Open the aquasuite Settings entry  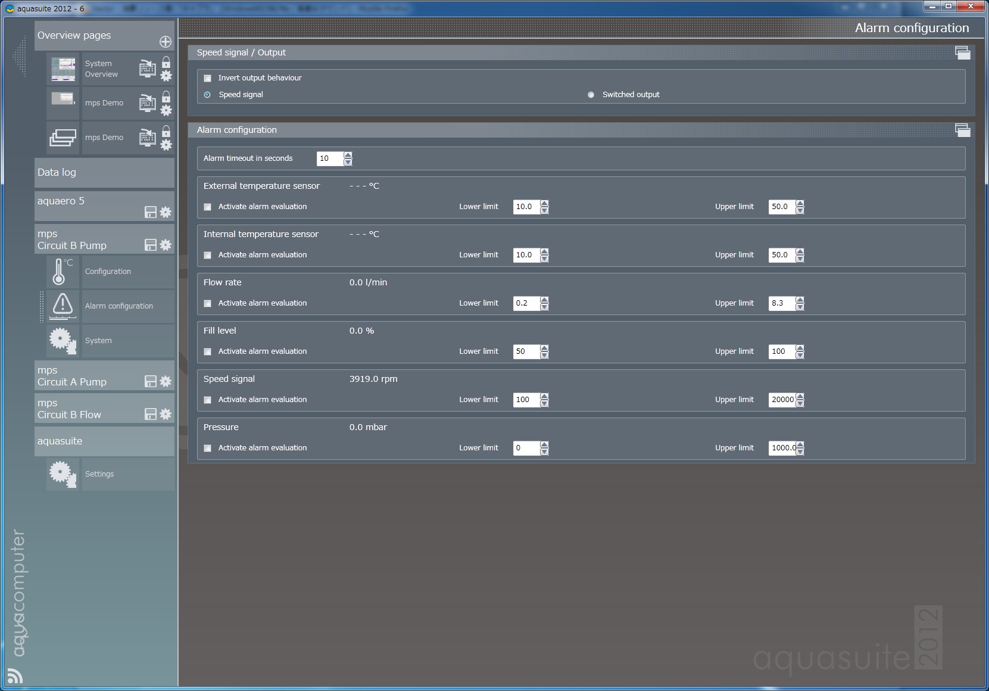[x=127, y=474]
